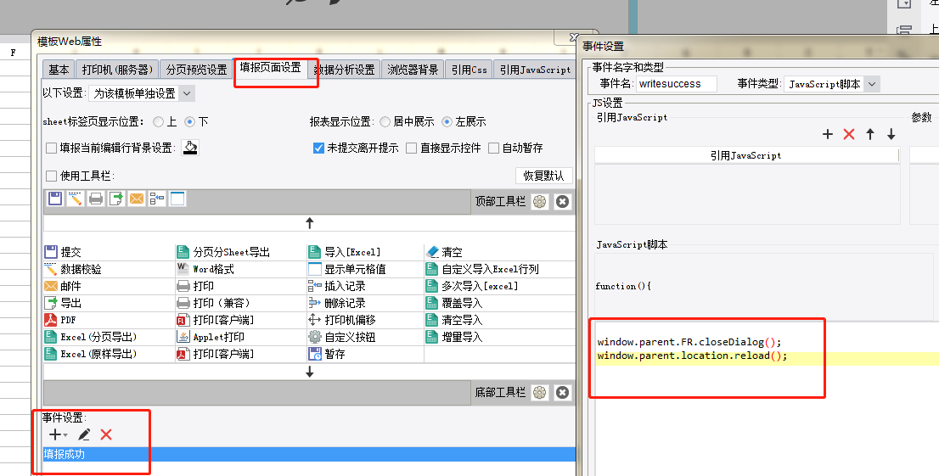Choose the 左展示 report position radio
The image size is (939, 476).
[x=447, y=121]
